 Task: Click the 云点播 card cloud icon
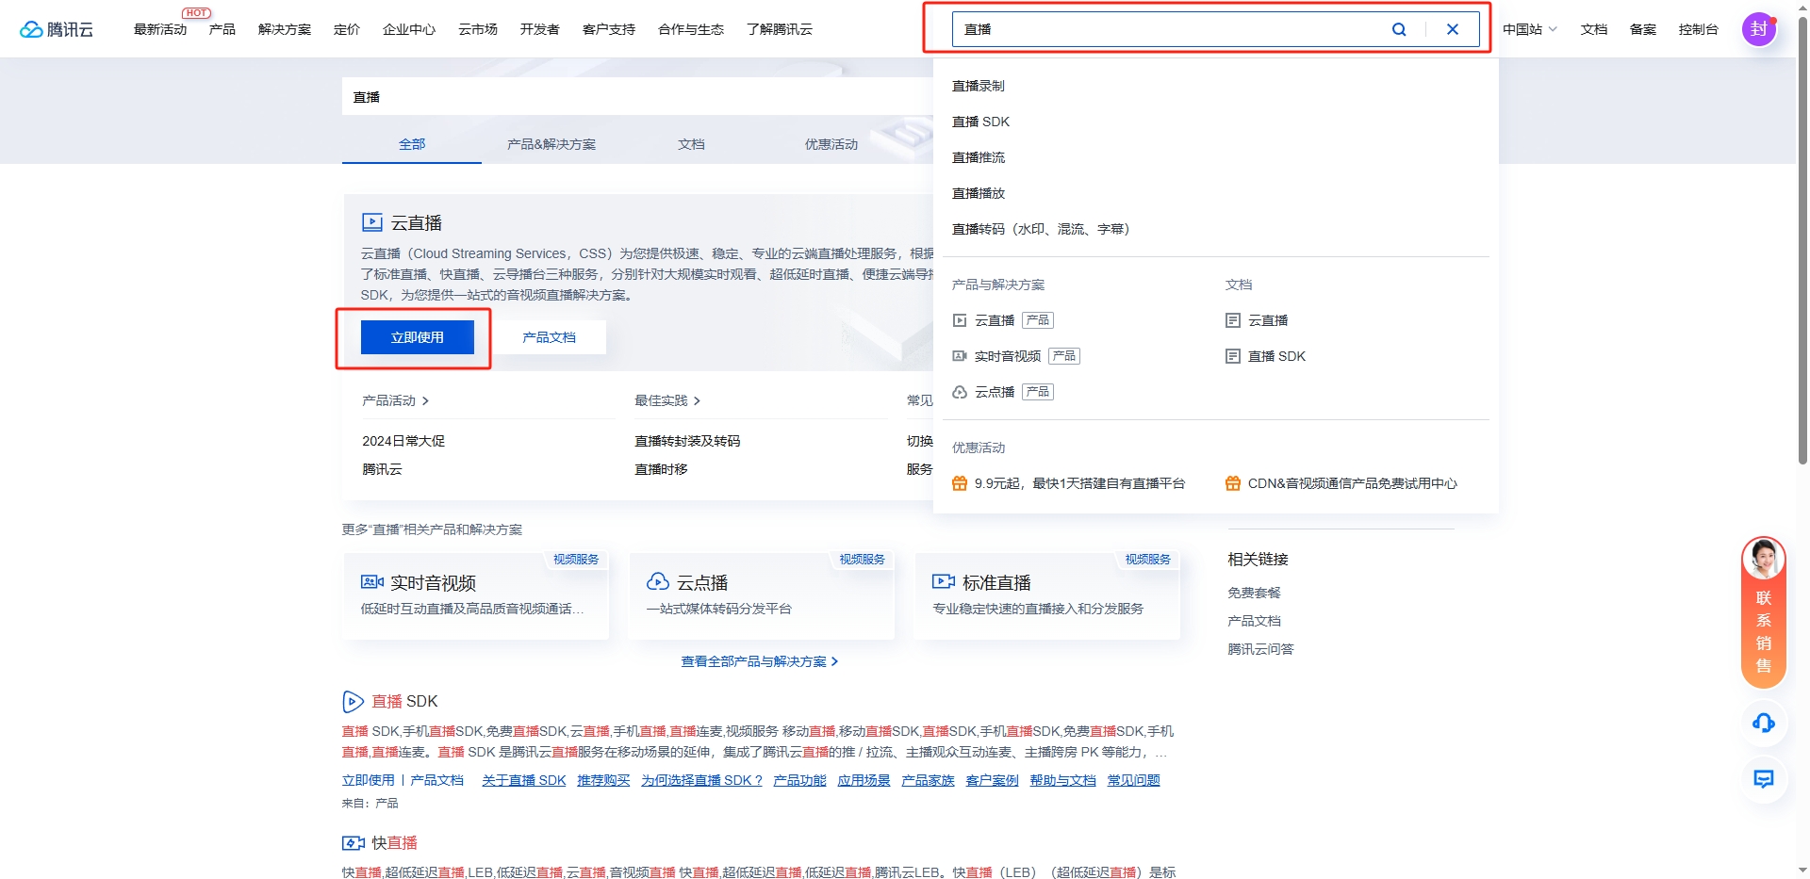coord(658,582)
